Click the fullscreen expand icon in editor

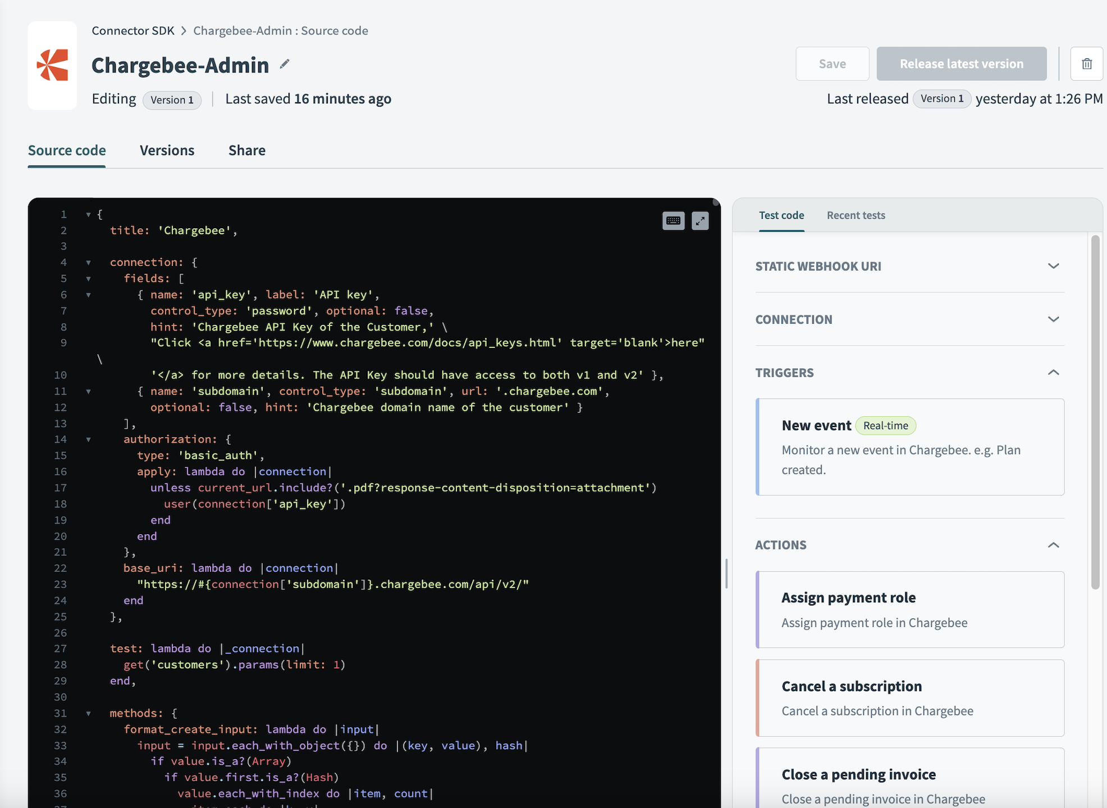click(x=701, y=220)
